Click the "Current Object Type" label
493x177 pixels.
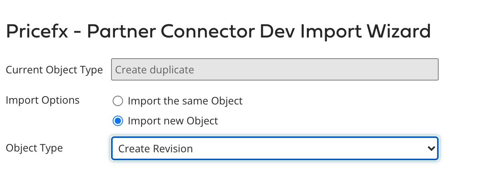pyautogui.click(x=54, y=70)
